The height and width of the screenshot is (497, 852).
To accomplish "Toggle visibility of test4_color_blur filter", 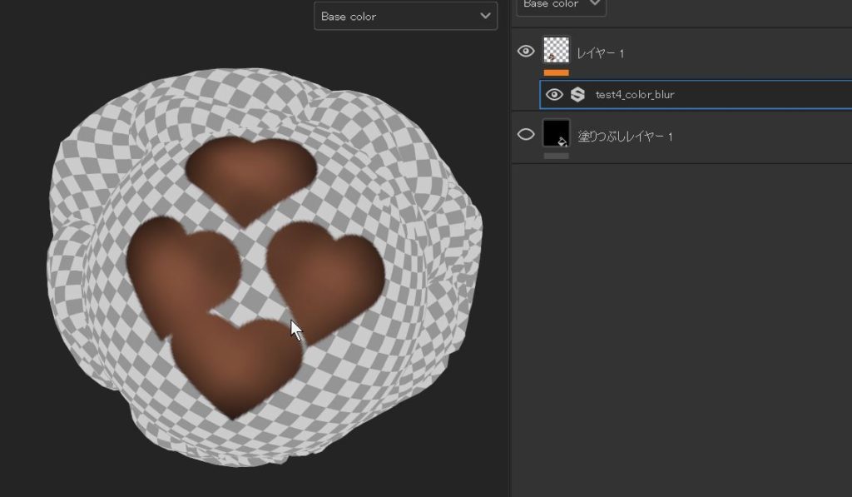I will [554, 95].
